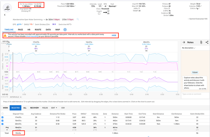Select the SELECTED intervals filter

16,108
